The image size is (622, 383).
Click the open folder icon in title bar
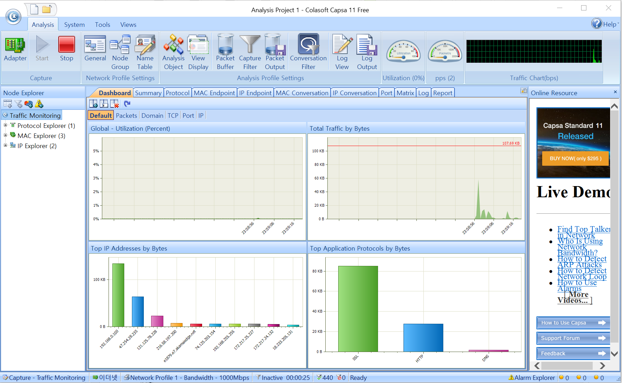47,9
